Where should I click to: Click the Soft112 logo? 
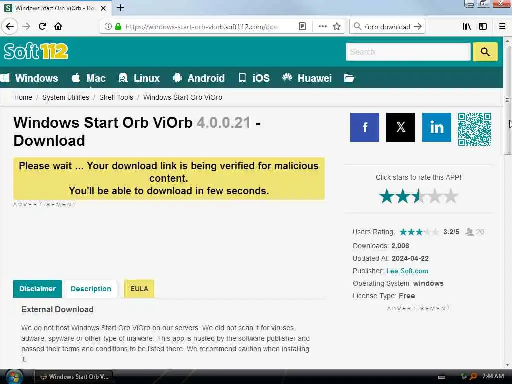coord(36,51)
